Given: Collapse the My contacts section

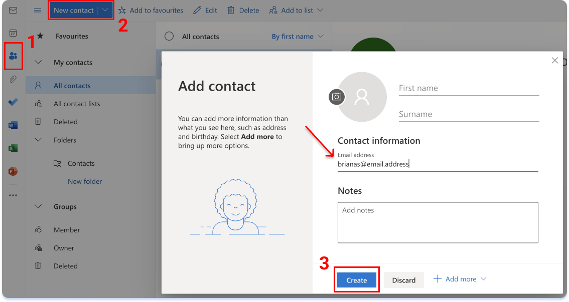Looking at the screenshot, I should (38, 62).
